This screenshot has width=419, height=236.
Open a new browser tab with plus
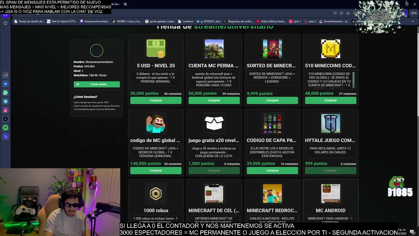coord(125,4)
